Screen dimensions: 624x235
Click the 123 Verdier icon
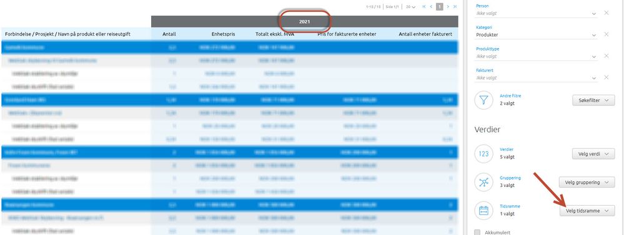(x=484, y=153)
